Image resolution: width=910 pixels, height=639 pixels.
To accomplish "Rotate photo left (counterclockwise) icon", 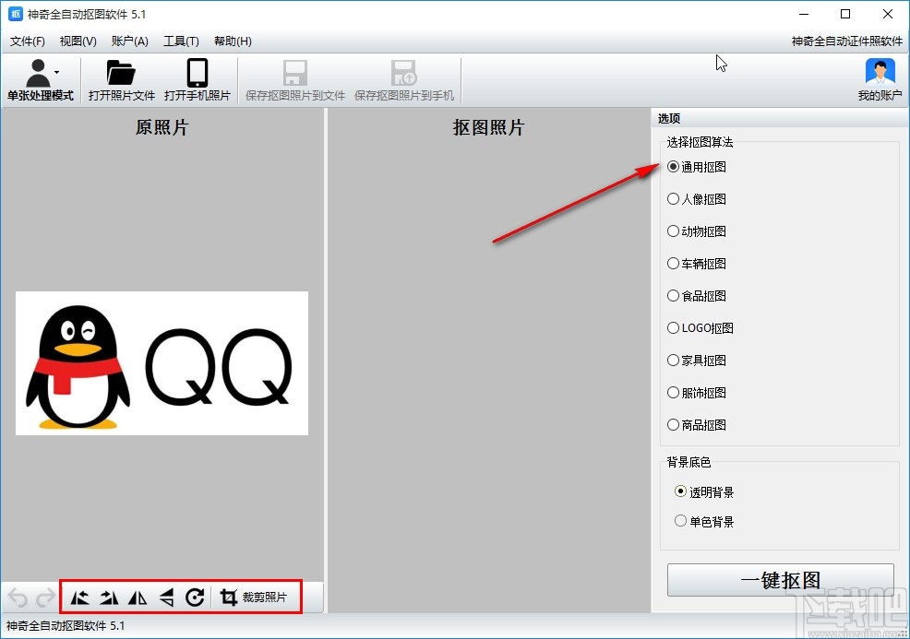I will [79, 598].
